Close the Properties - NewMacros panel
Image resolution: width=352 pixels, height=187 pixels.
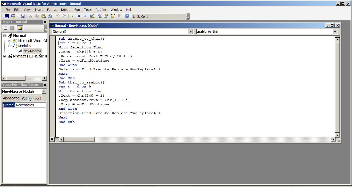(45, 85)
